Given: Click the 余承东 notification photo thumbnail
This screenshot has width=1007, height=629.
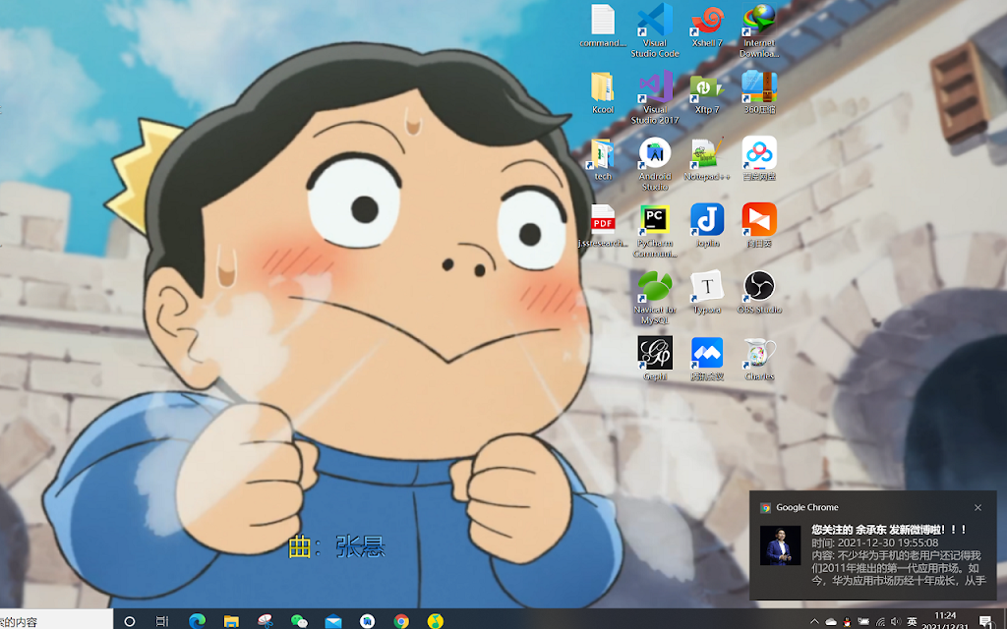Looking at the screenshot, I should coord(780,545).
